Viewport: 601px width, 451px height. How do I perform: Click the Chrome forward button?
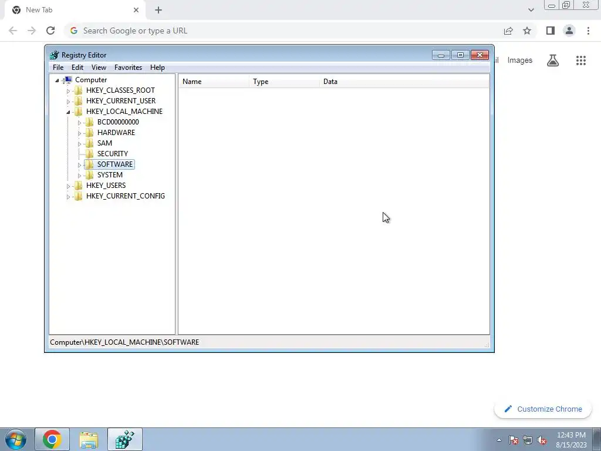click(32, 31)
